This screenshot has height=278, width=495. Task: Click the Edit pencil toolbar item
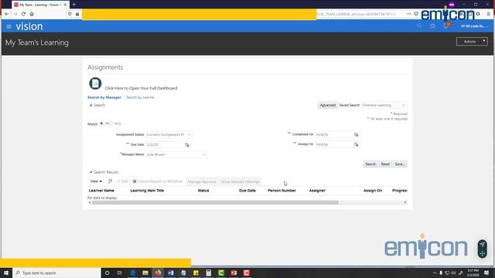pos(122,181)
